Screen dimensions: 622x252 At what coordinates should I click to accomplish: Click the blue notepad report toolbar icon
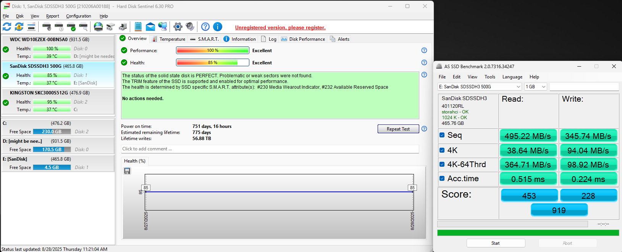138,27
